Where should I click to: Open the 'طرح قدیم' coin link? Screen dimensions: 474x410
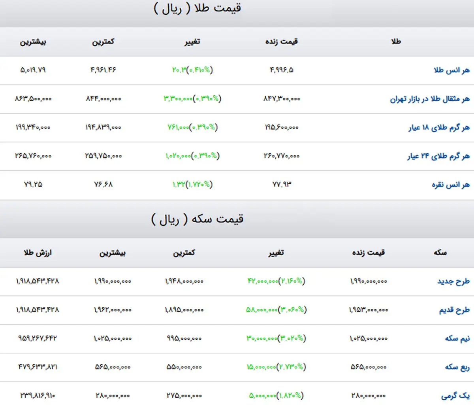pyautogui.click(x=454, y=310)
